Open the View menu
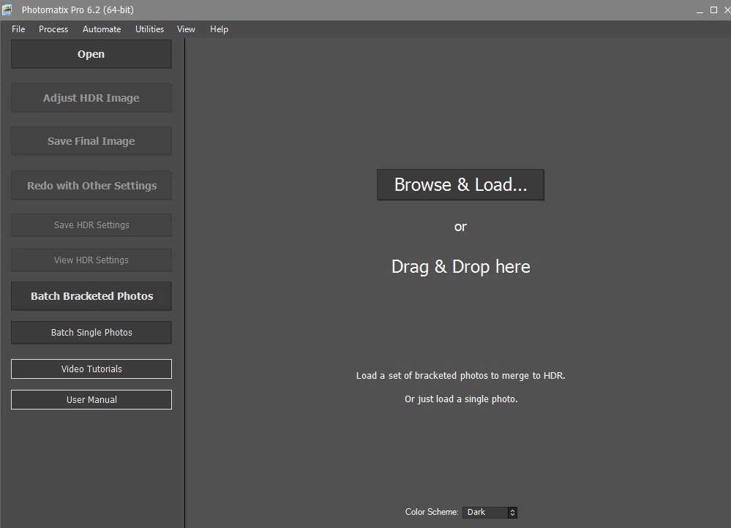The image size is (731, 528). point(186,29)
